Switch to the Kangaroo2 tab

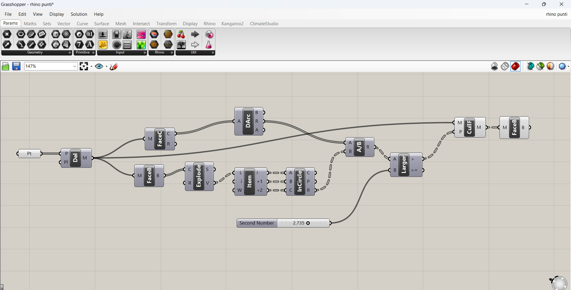coord(233,23)
